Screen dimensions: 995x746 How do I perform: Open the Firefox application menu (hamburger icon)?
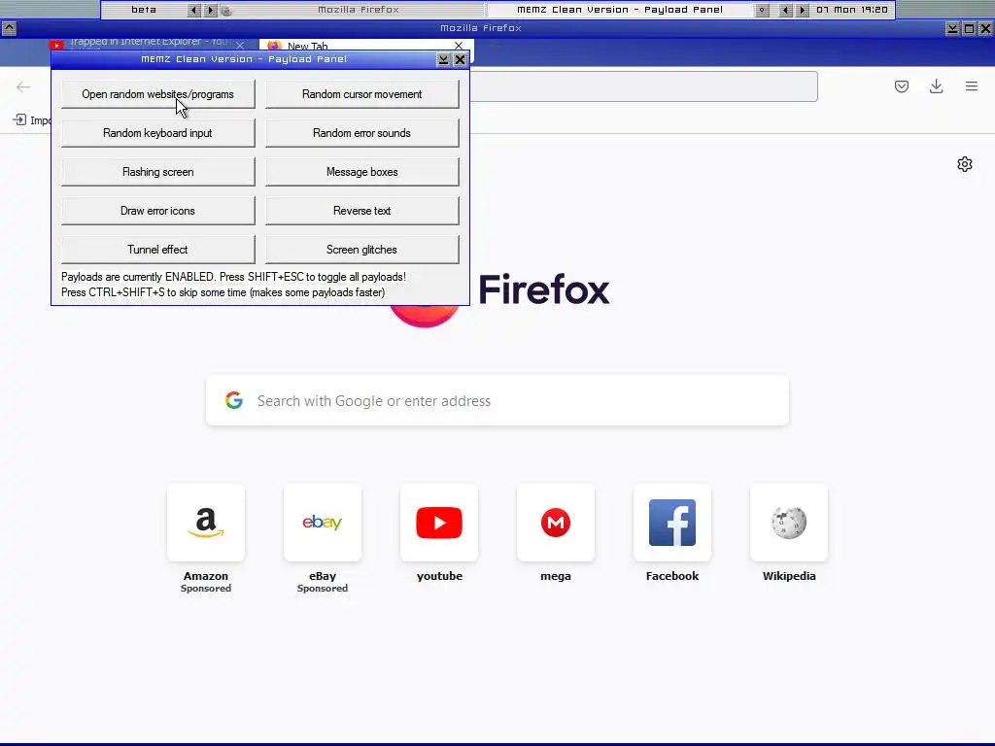pyautogui.click(x=972, y=86)
